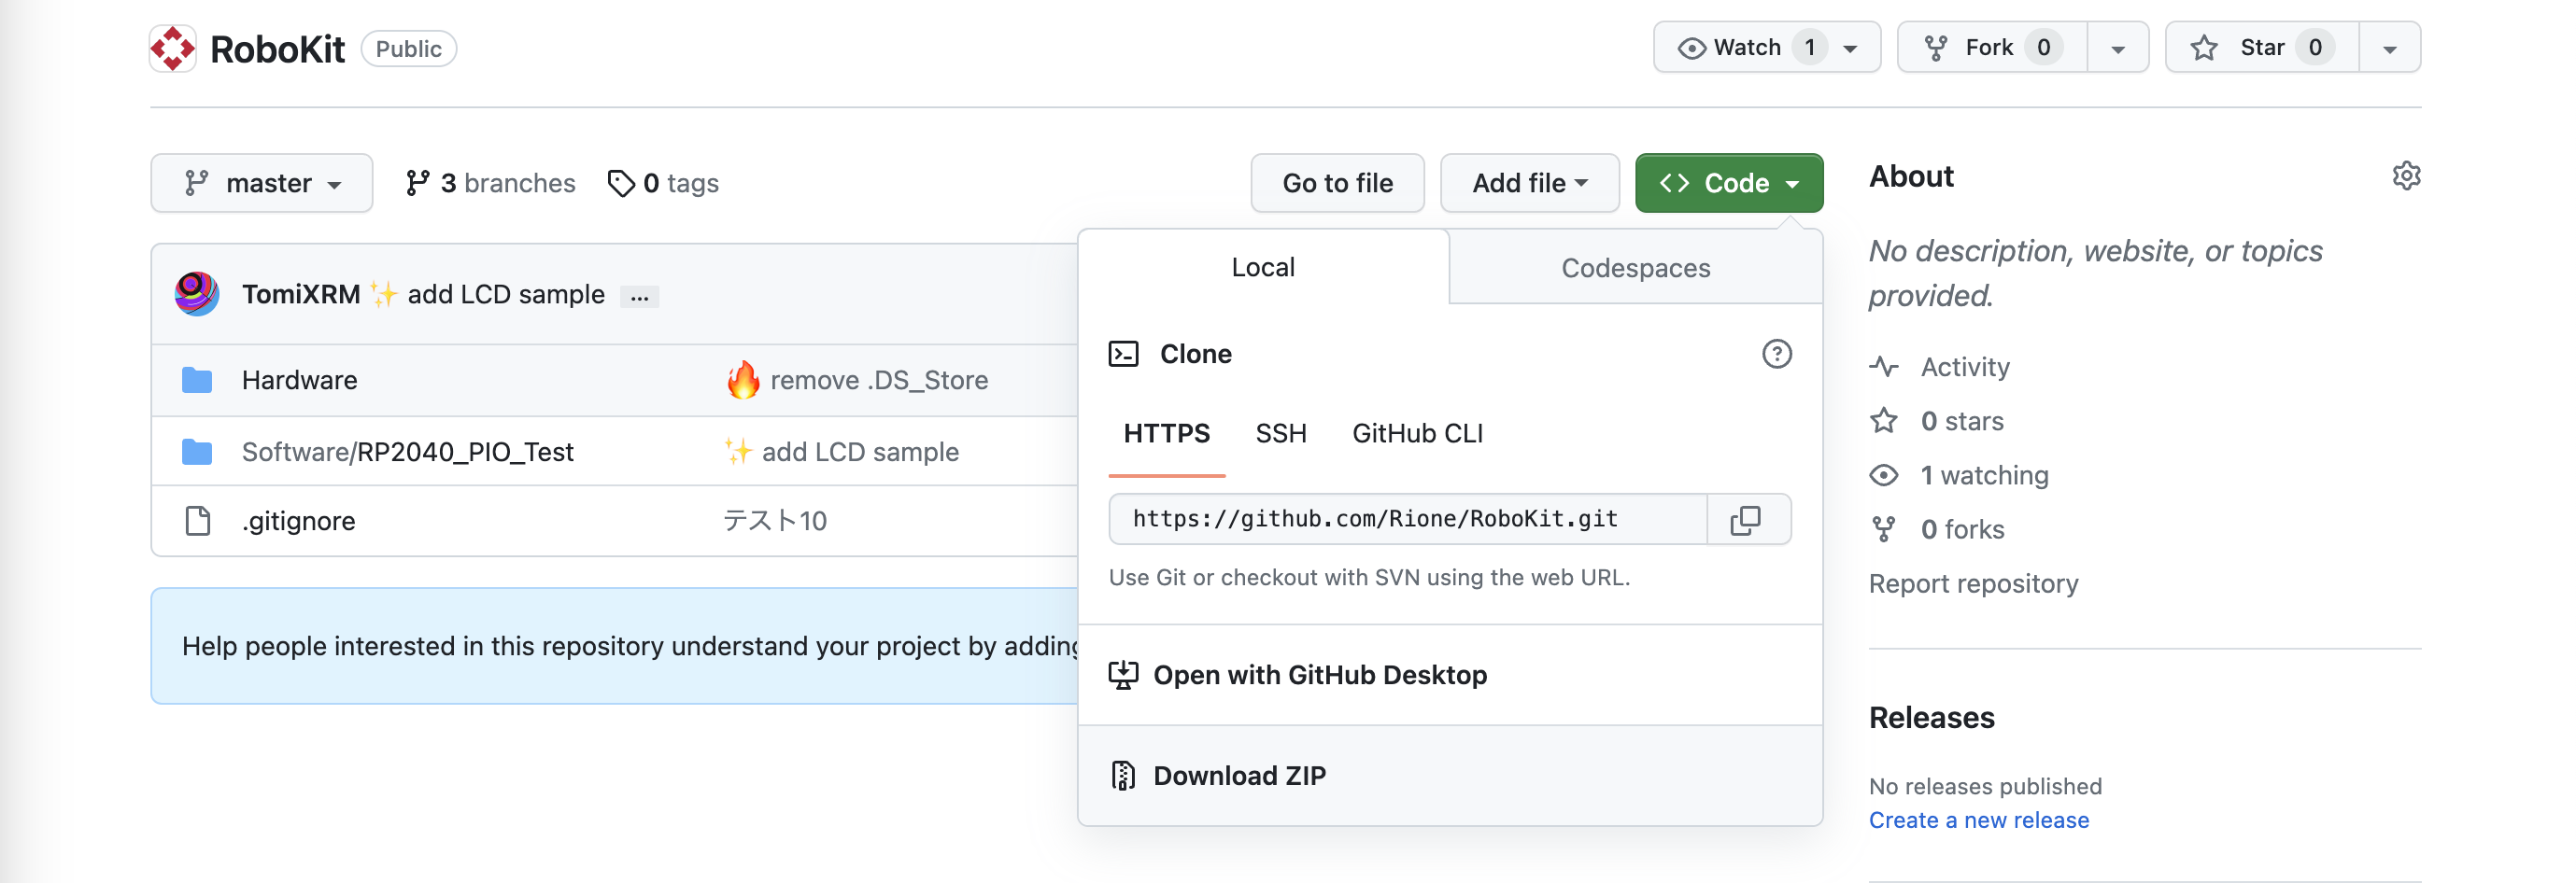Open the Star lists dropdown arrow

pos(2390,48)
